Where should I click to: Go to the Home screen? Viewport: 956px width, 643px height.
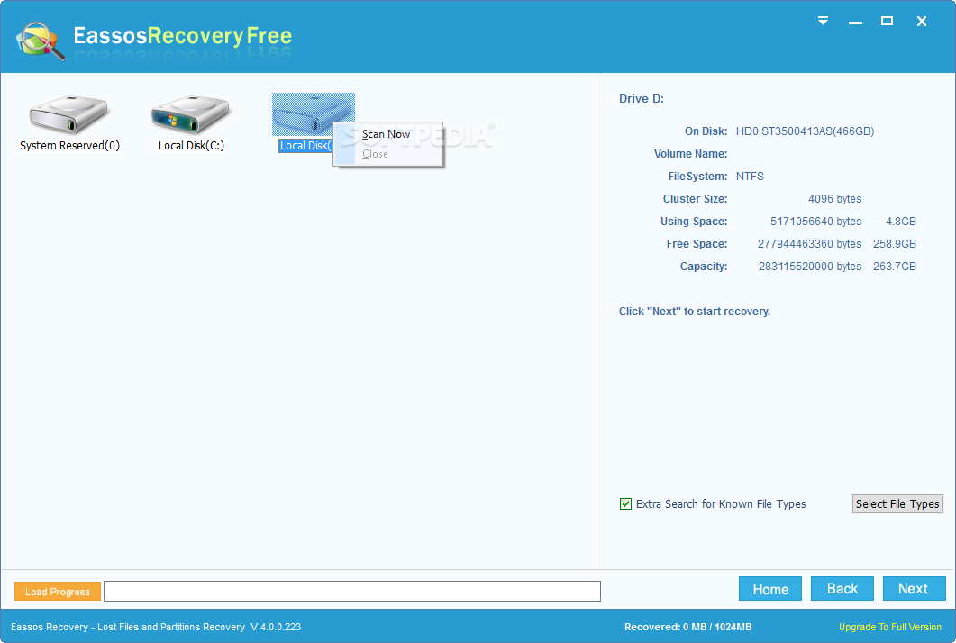click(x=770, y=589)
